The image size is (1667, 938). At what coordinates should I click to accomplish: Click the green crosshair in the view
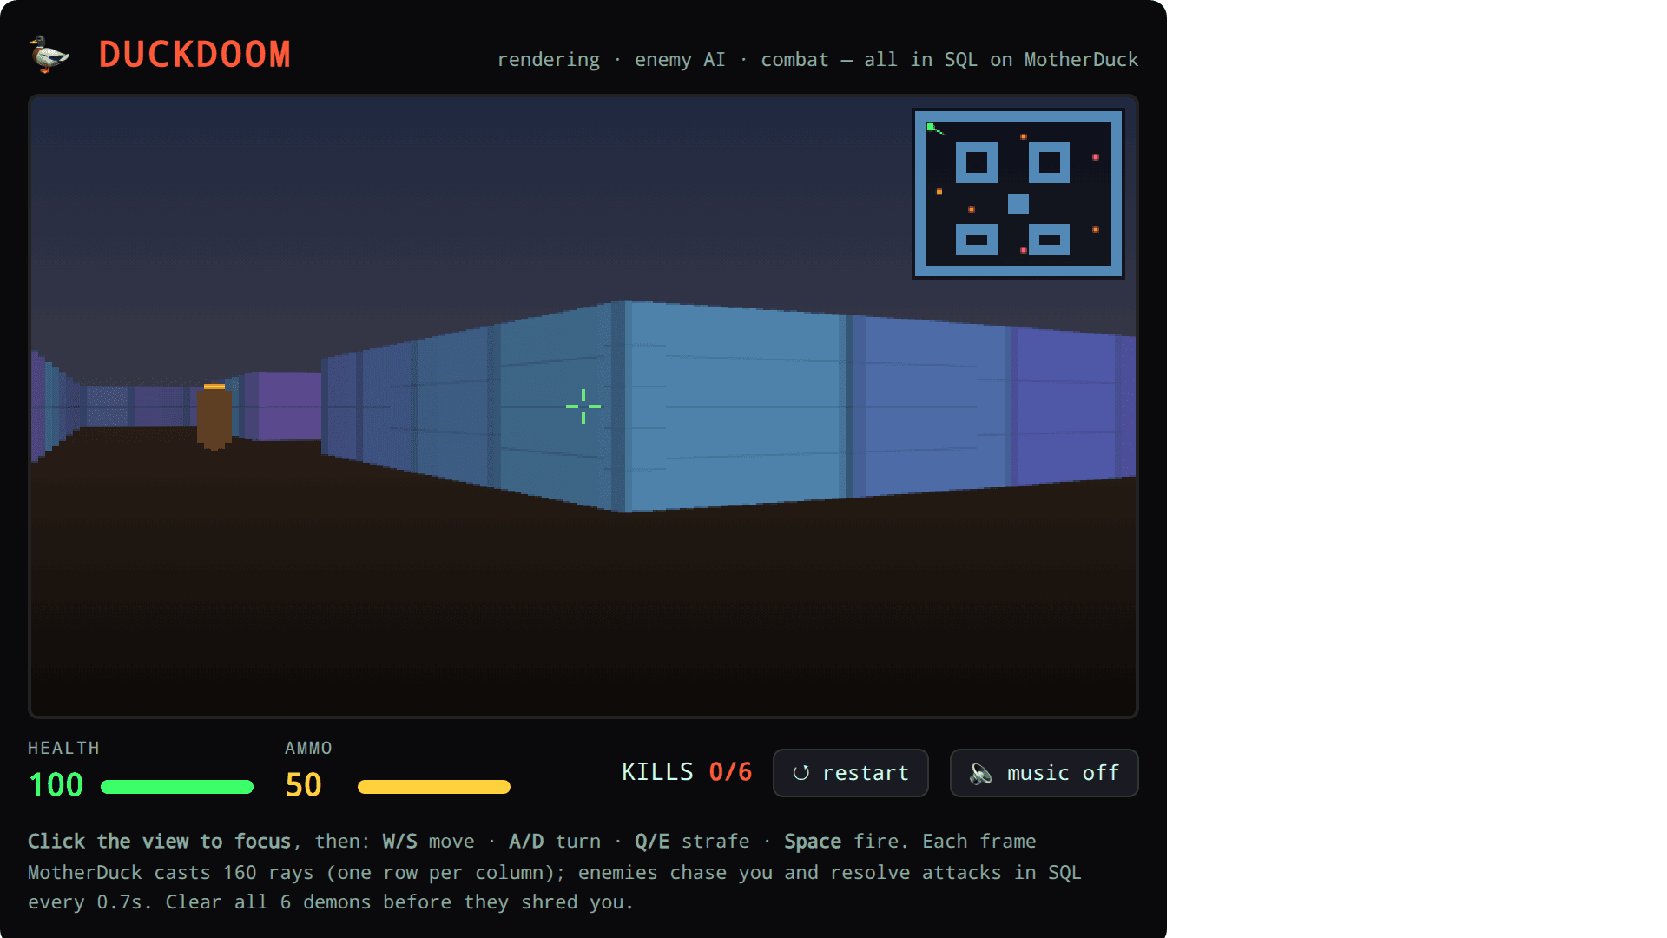[583, 406]
